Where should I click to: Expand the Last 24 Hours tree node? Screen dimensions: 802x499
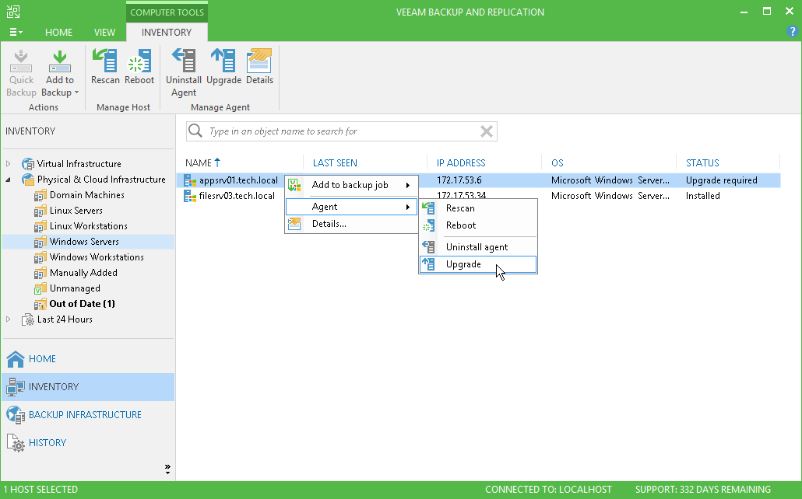(9, 319)
